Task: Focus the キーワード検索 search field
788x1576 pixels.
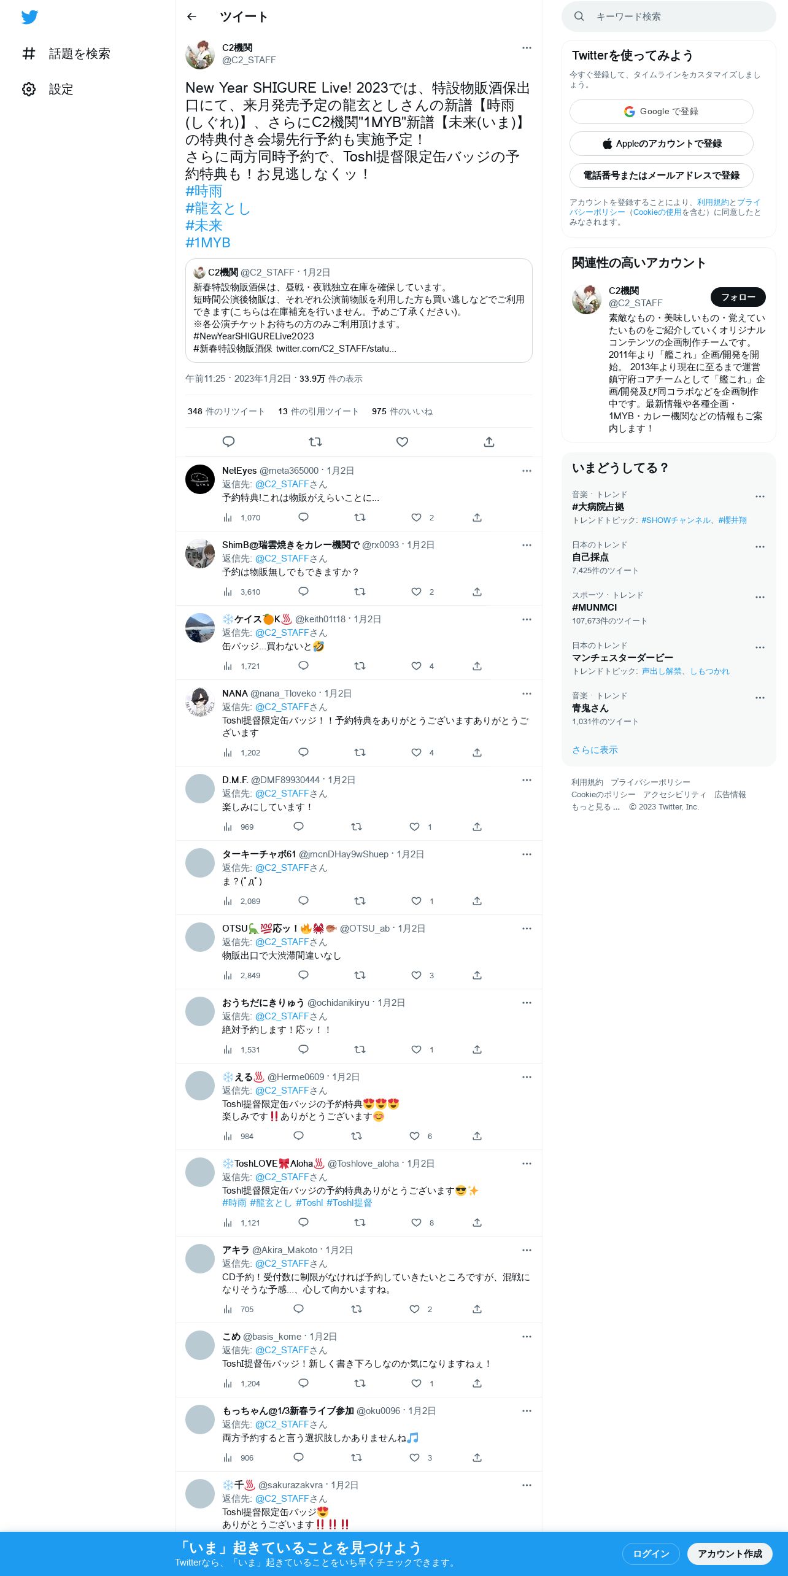Action: 669,17
